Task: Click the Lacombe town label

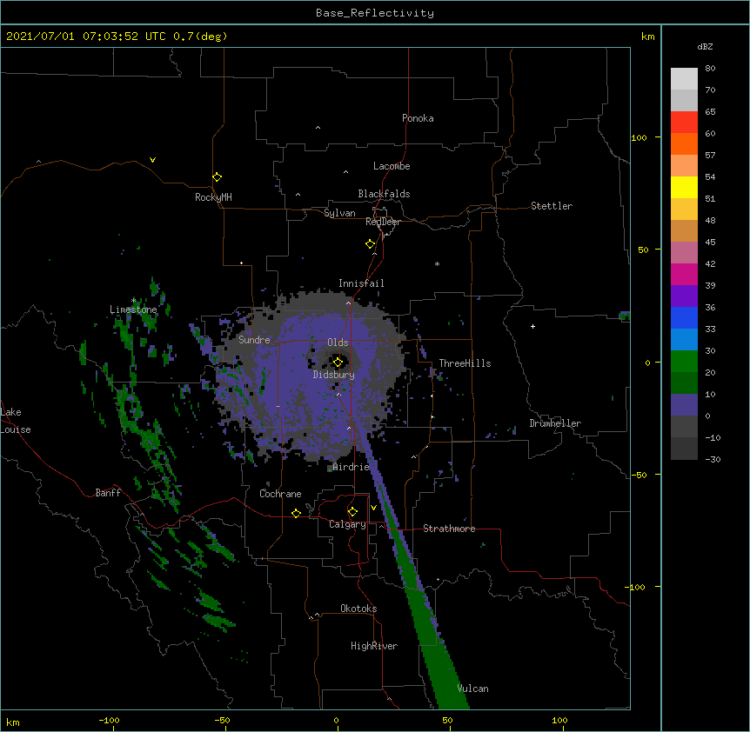Action: 392,166
